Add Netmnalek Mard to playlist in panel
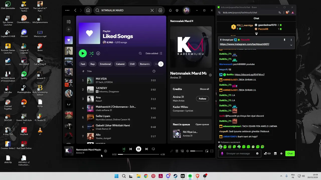321x180 pixels. pyautogui.click(x=210, y=75)
